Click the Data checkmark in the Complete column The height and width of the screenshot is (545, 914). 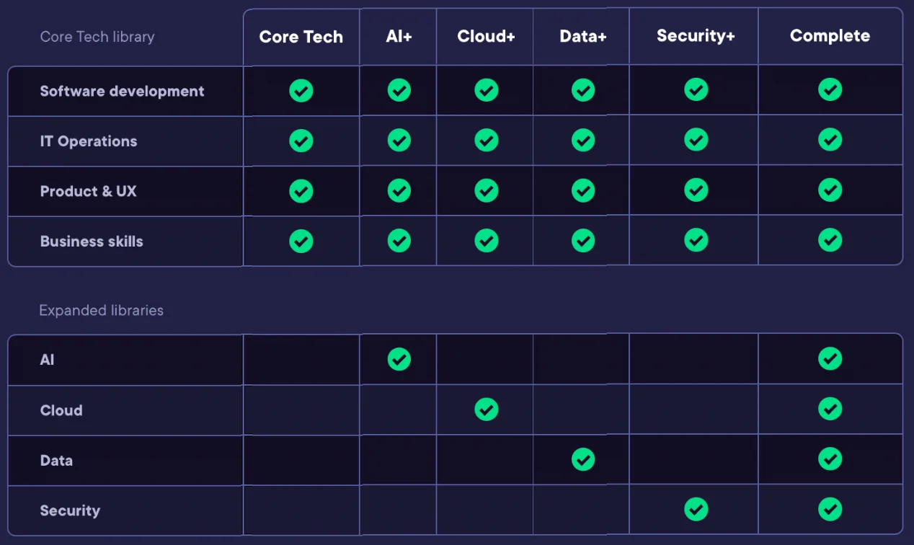pos(830,459)
